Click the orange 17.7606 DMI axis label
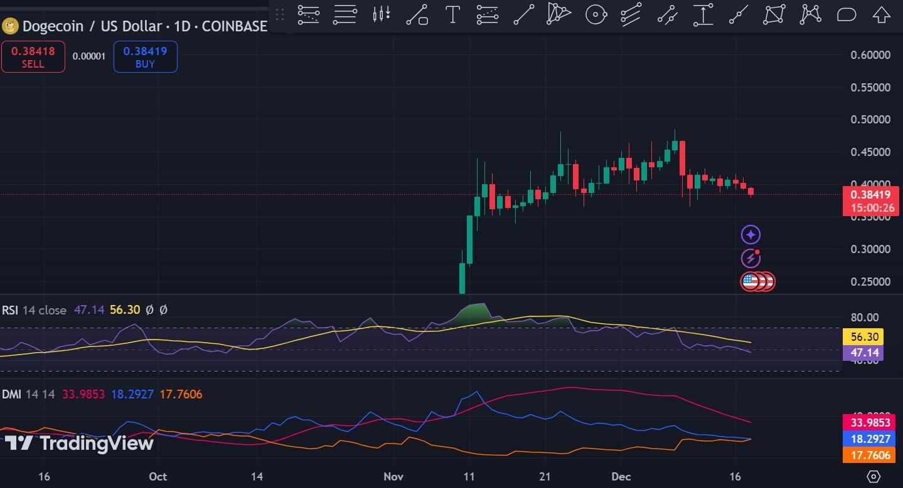The image size is (903, 488). tap(868, 455)
